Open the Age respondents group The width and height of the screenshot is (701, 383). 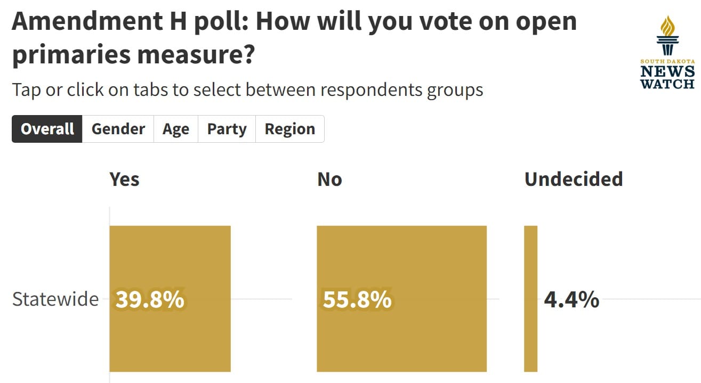tap(175, 128)
